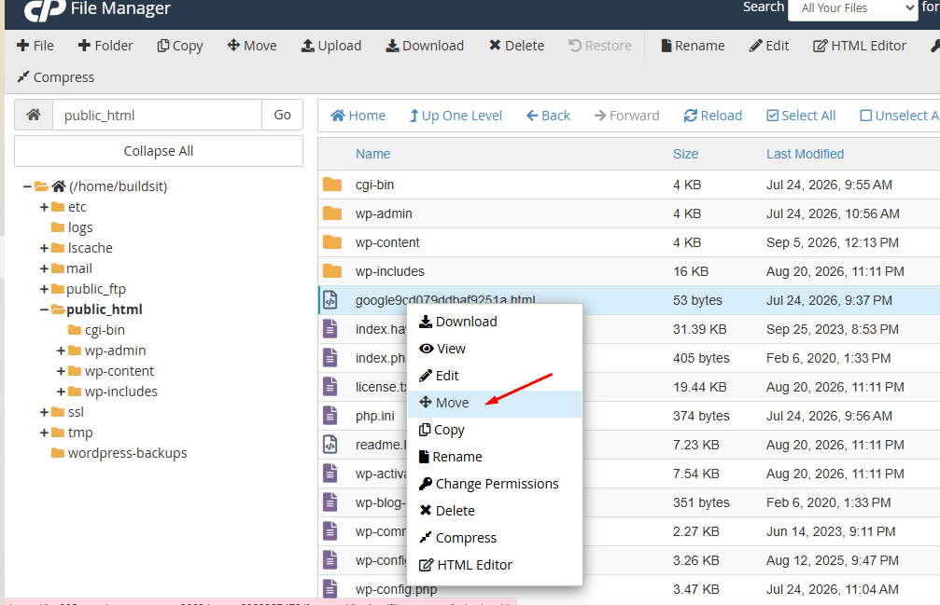
Task: Click the wp-includes folder icon in list
Action: pyautogui.click(x=332, y=271)
